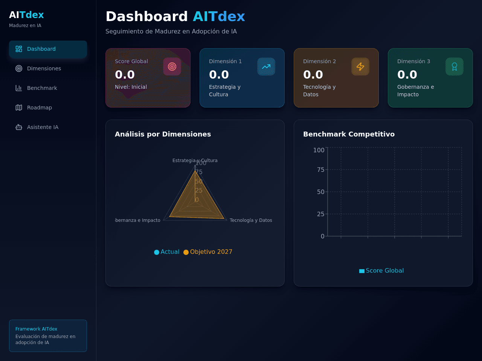Click the Benchmark Competitivo heading
The image size is (482, 361).
(x=349, y=134)
